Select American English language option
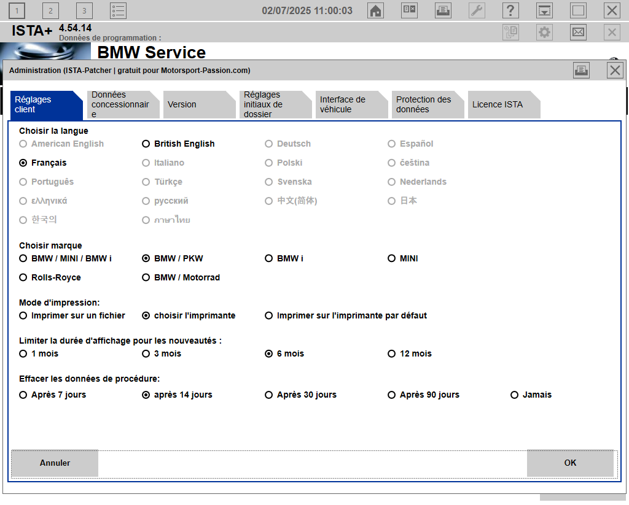The width and height of the screenshot is (629, 505). (61, 144)
